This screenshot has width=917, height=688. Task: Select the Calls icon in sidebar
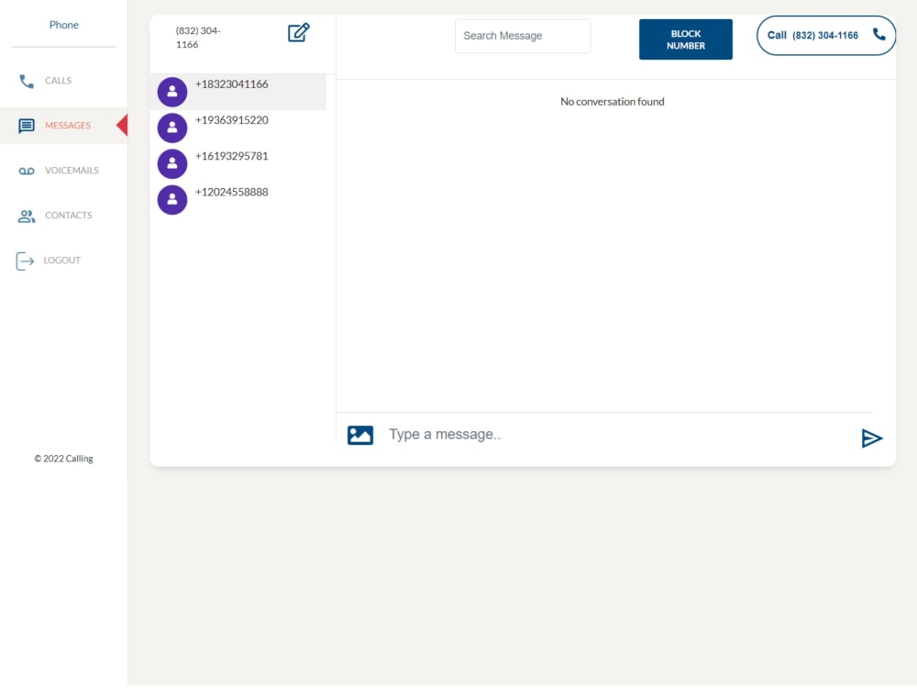25,81
